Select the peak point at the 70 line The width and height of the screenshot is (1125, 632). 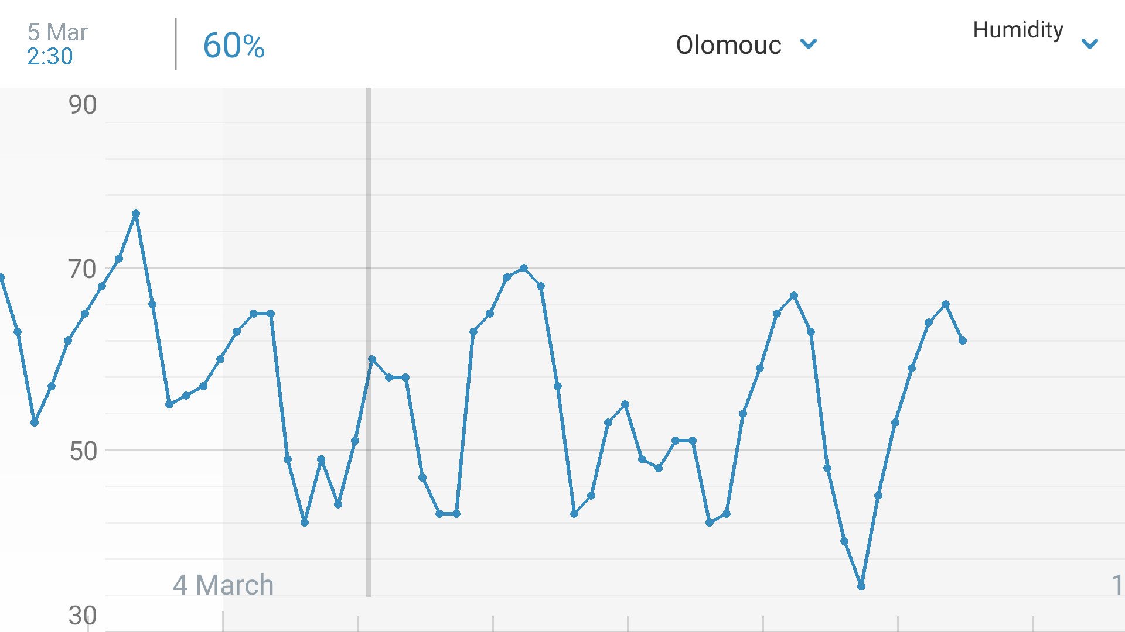click(x=524, y=268)
